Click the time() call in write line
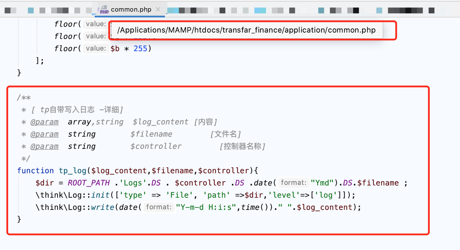The width and height of the screenshot is (460, 250). click(x=254, y=207)
